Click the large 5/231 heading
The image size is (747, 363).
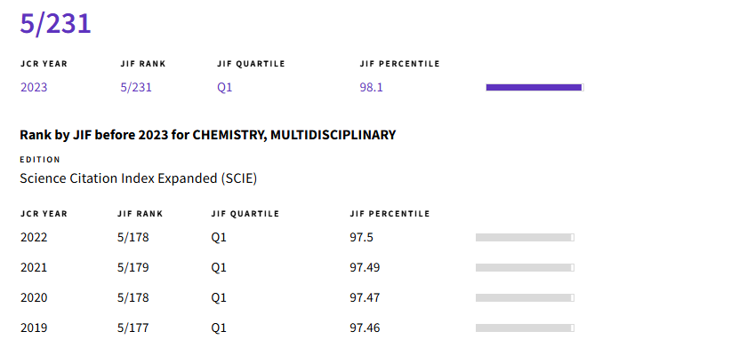(55, 24)
